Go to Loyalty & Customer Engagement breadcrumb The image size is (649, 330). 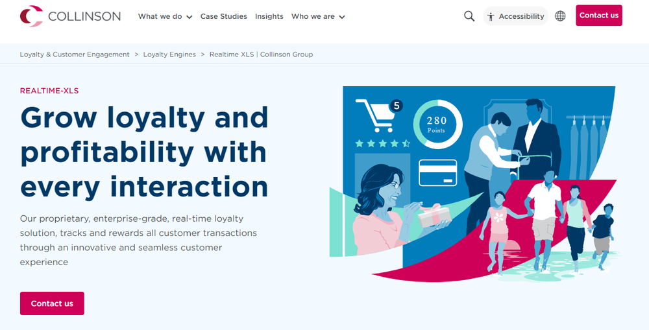[x=75, y=54]
